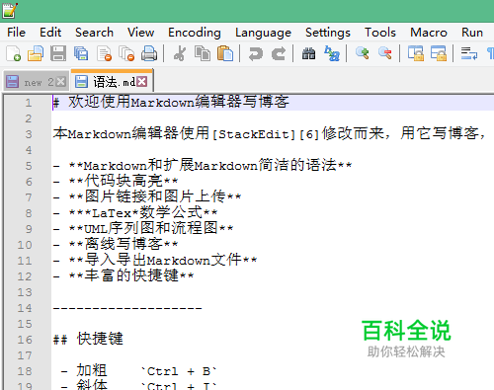This screenshot has height=390, width=494.
Task: Click line number 1 in the margin
Action: coord(29,103)
